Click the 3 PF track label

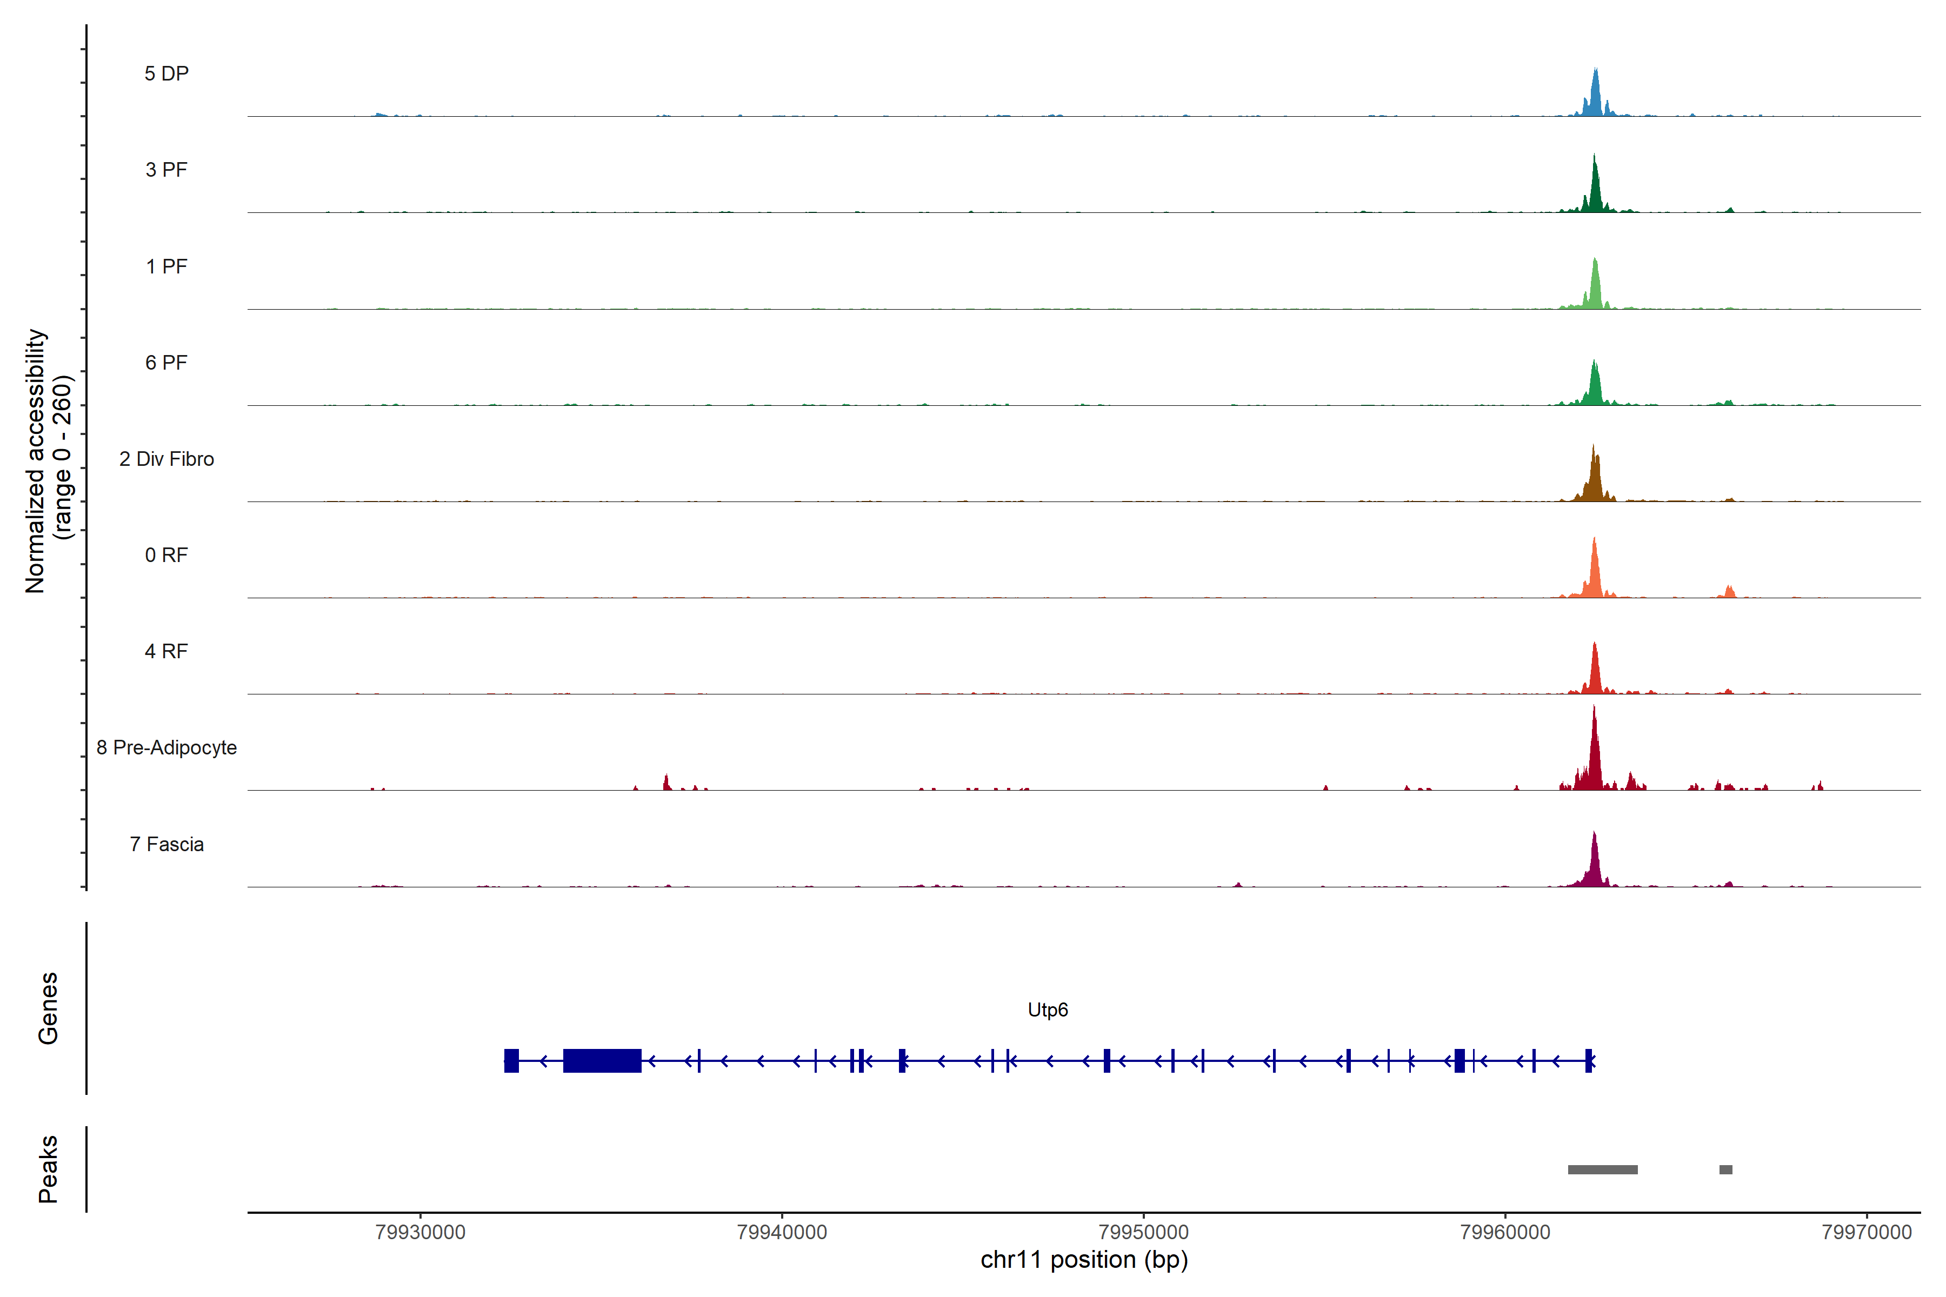click(x=166, y=170)
